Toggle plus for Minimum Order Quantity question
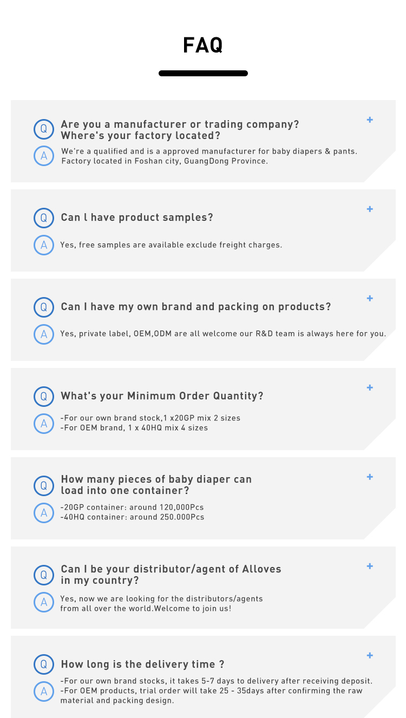This screenshot has height=718, width=406. coord(370,387)
